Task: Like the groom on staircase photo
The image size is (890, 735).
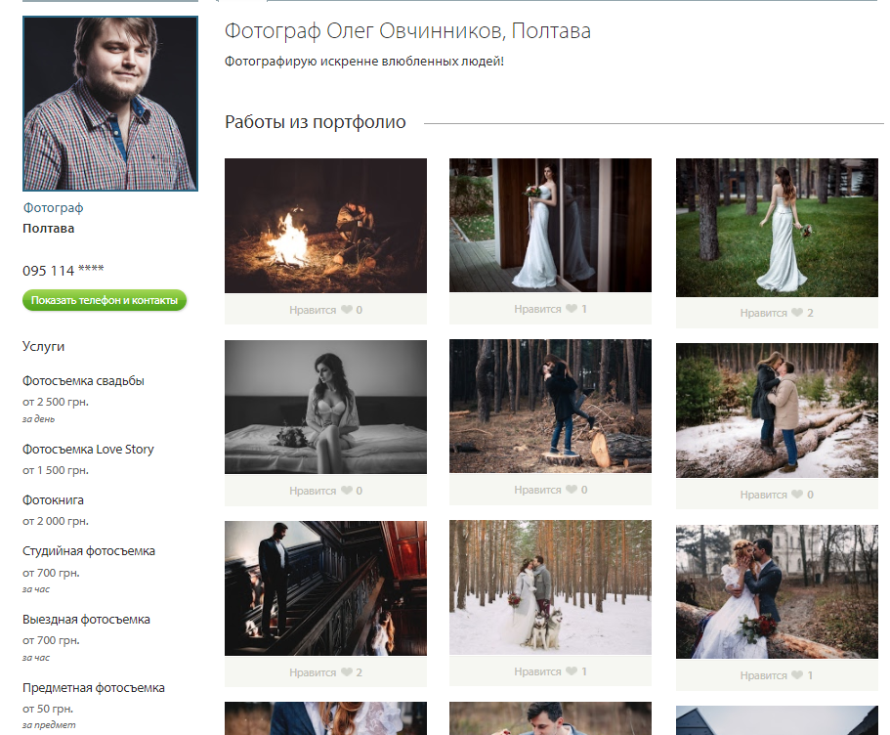Action: pos(346,672)
